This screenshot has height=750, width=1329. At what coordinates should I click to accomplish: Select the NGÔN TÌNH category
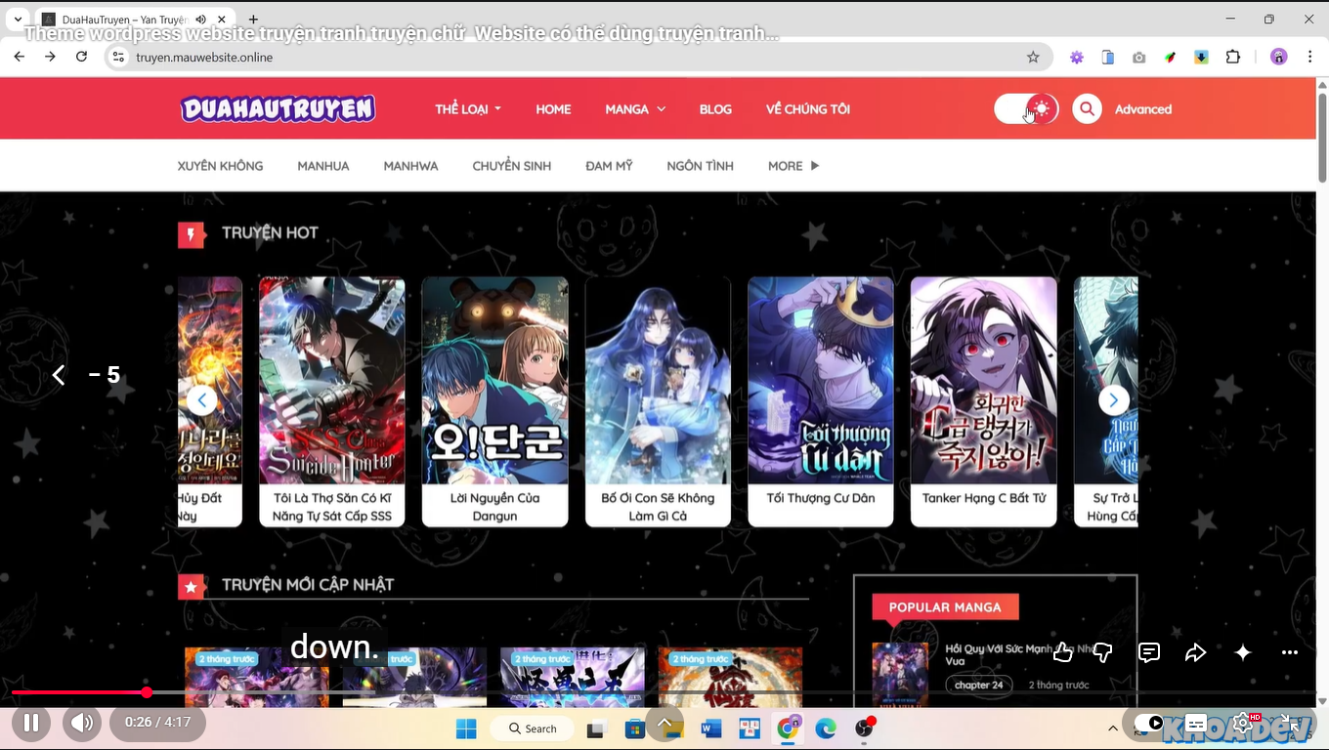700,166
